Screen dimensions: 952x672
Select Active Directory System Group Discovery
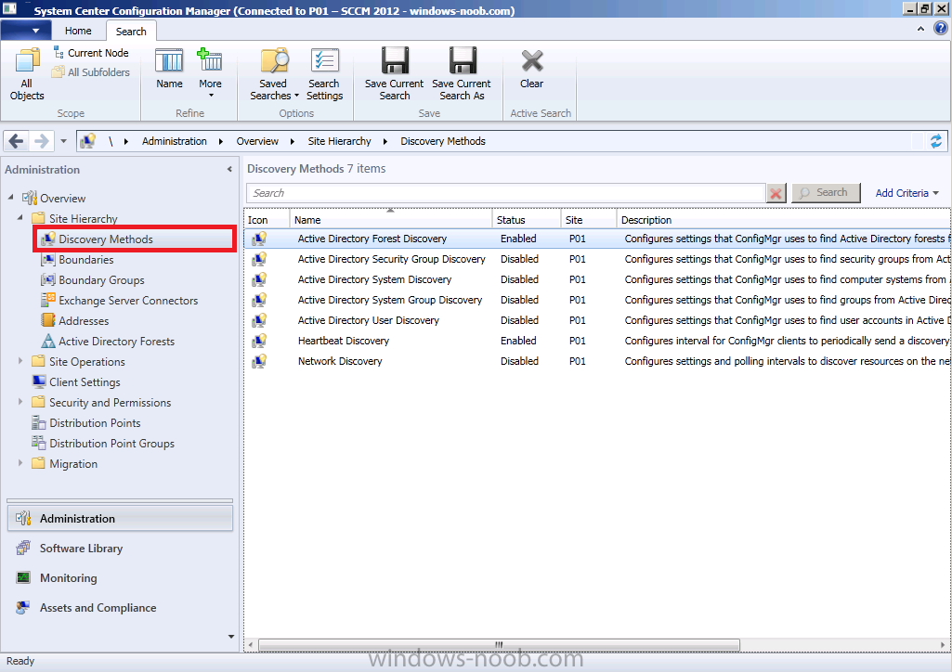pyautogui.click(x=597, y=300)
